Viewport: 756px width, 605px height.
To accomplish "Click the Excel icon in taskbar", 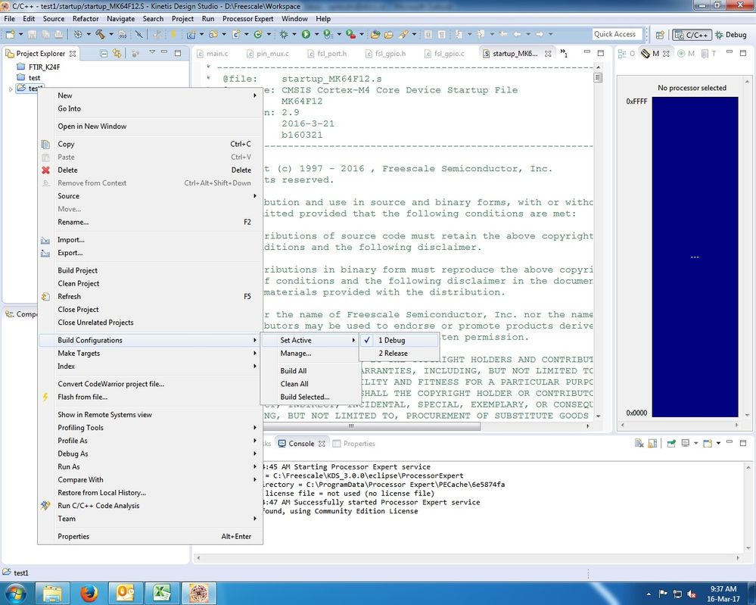I will [x=162, y=593].
